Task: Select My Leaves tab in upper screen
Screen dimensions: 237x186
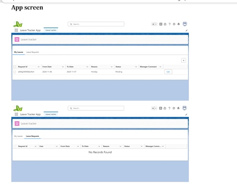Action: (x=18, y=52)
